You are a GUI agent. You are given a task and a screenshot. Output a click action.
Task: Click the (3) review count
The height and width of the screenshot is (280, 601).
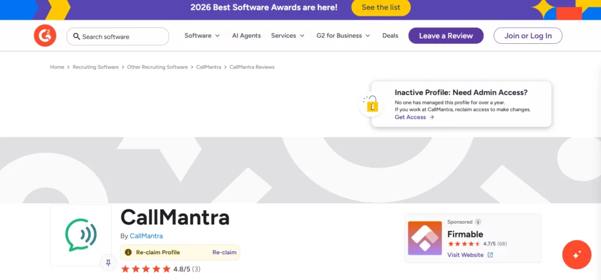click(196, 269)
